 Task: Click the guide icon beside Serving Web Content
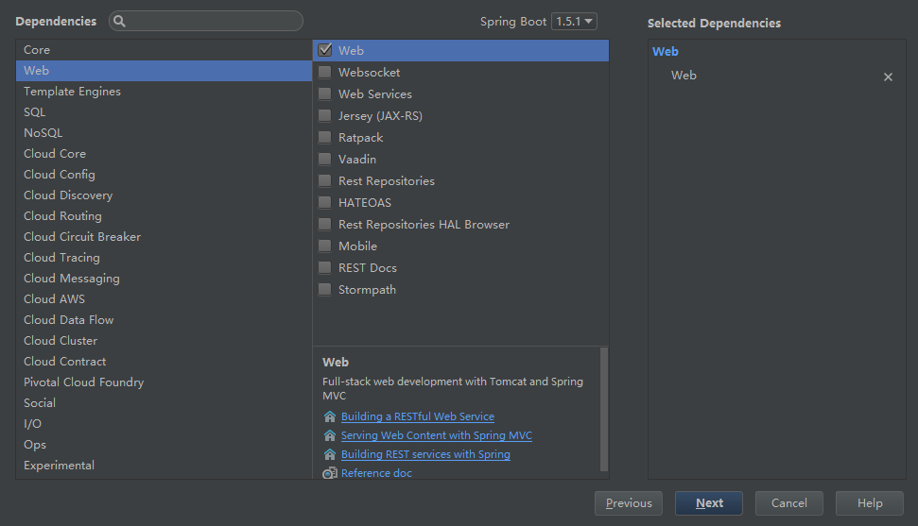(x=330, y=435)
